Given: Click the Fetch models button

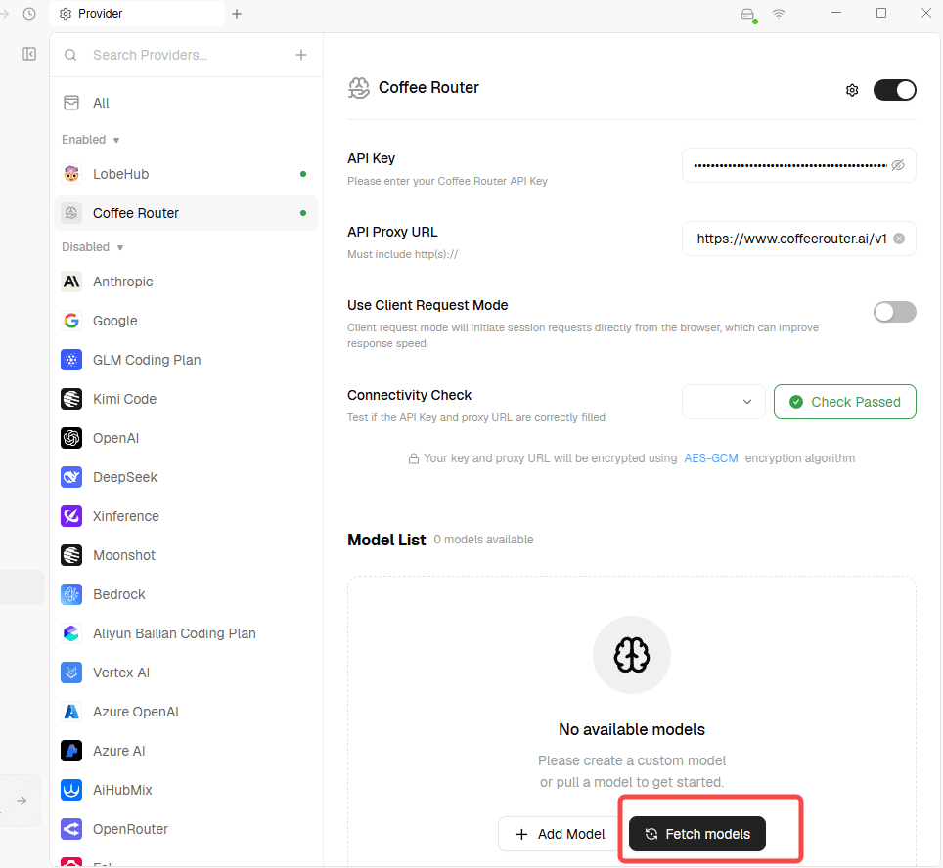Looking at the screenshot, I should (x=697, y=834).
